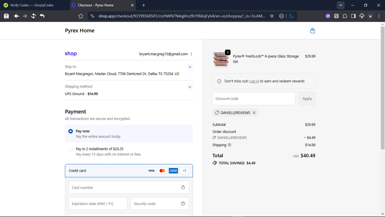Toggle the browser side panel icon
Image resolution: width=385 pixels, height=217 pixels.
tap(353, 16)
